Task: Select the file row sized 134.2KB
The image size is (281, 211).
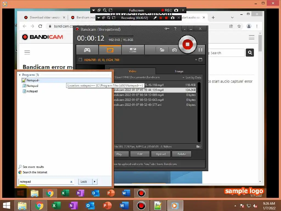Action: 155,90
